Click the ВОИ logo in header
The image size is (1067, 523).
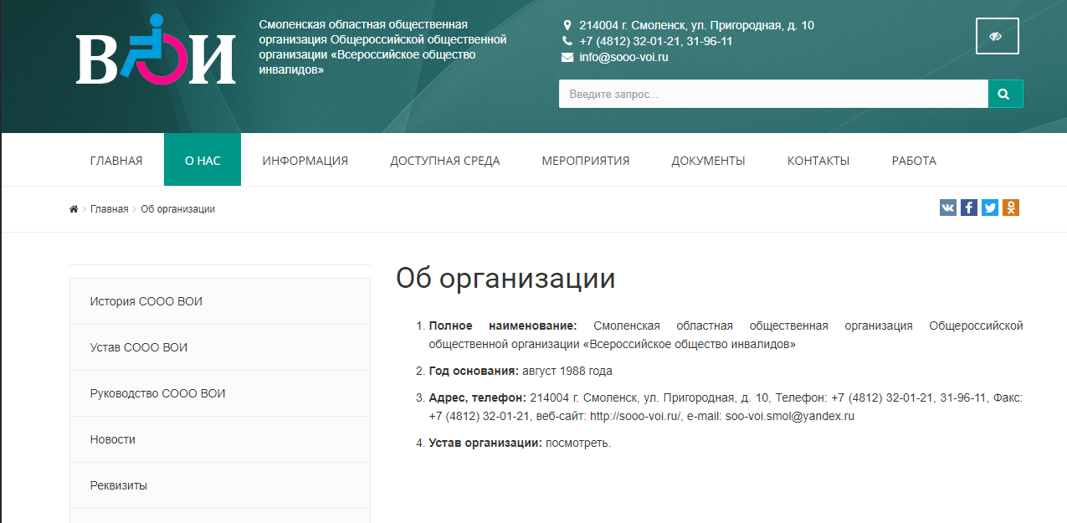[x=156, y=50]
